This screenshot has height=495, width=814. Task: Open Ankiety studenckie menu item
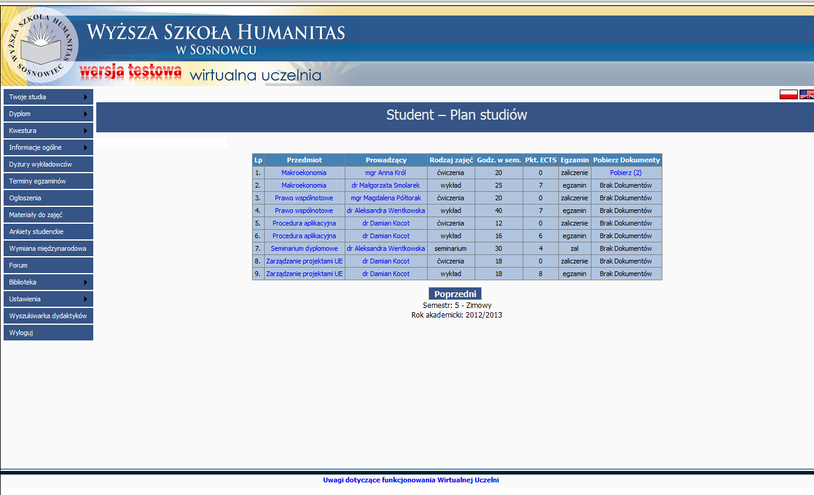point(48,232)
